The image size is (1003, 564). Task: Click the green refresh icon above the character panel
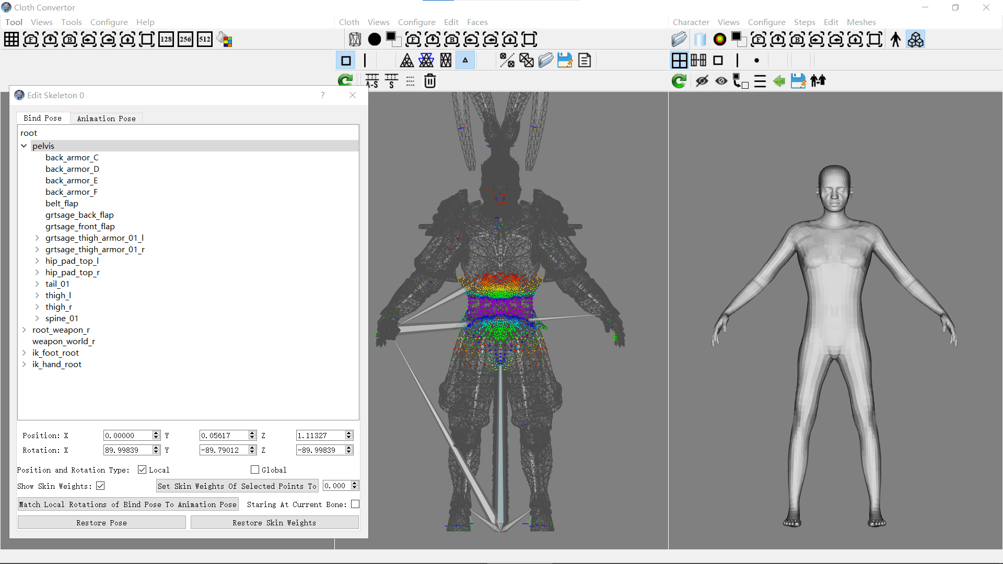pos(679,81)
